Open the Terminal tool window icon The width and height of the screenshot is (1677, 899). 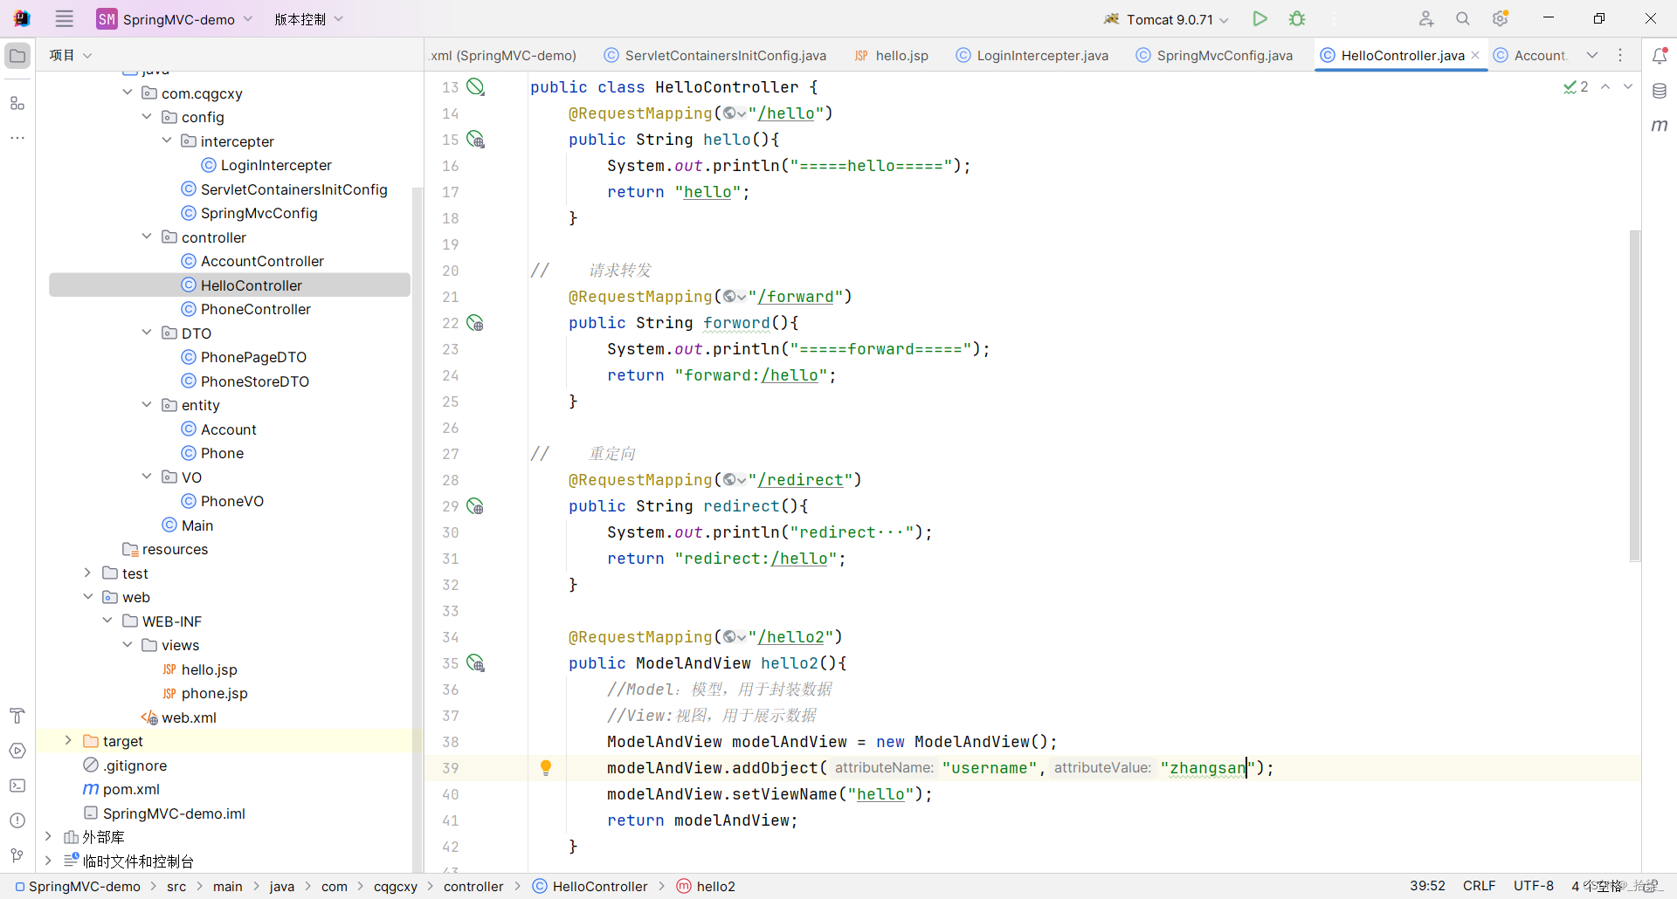tap(17, 786)
